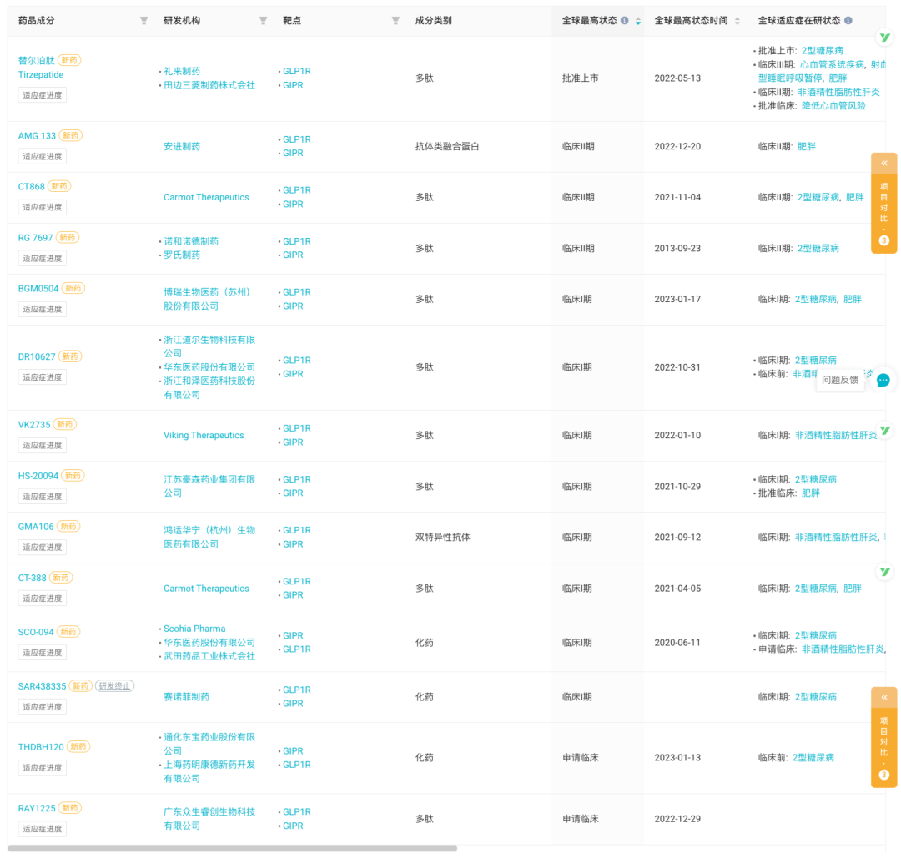Click 问题反馈 tooltip label
Viewport: 901px width, 859px height.
click(840, 380)
